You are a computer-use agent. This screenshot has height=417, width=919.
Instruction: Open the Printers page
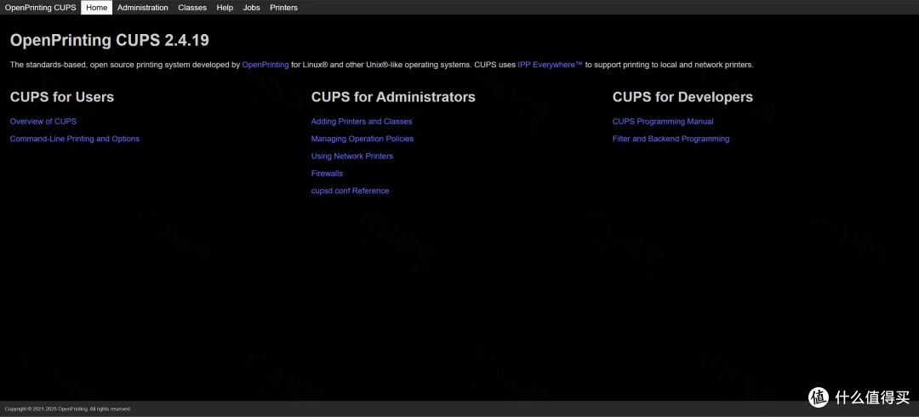(283, 8)
